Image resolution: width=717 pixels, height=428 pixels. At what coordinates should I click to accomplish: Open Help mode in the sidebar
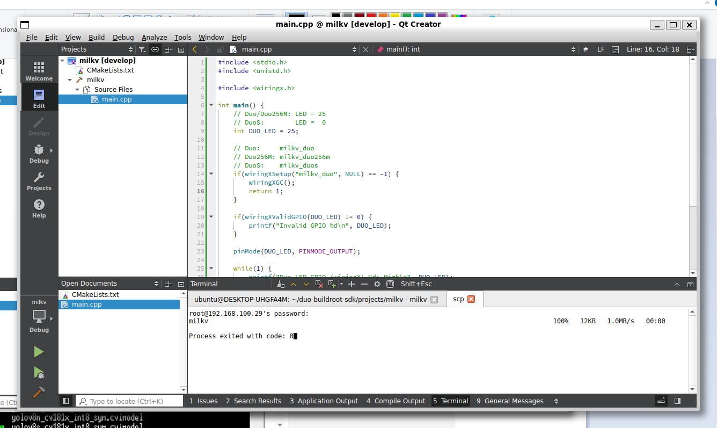39,208
